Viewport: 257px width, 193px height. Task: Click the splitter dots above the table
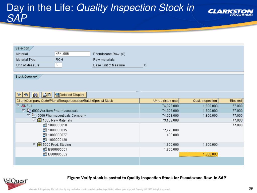(139, 91)
